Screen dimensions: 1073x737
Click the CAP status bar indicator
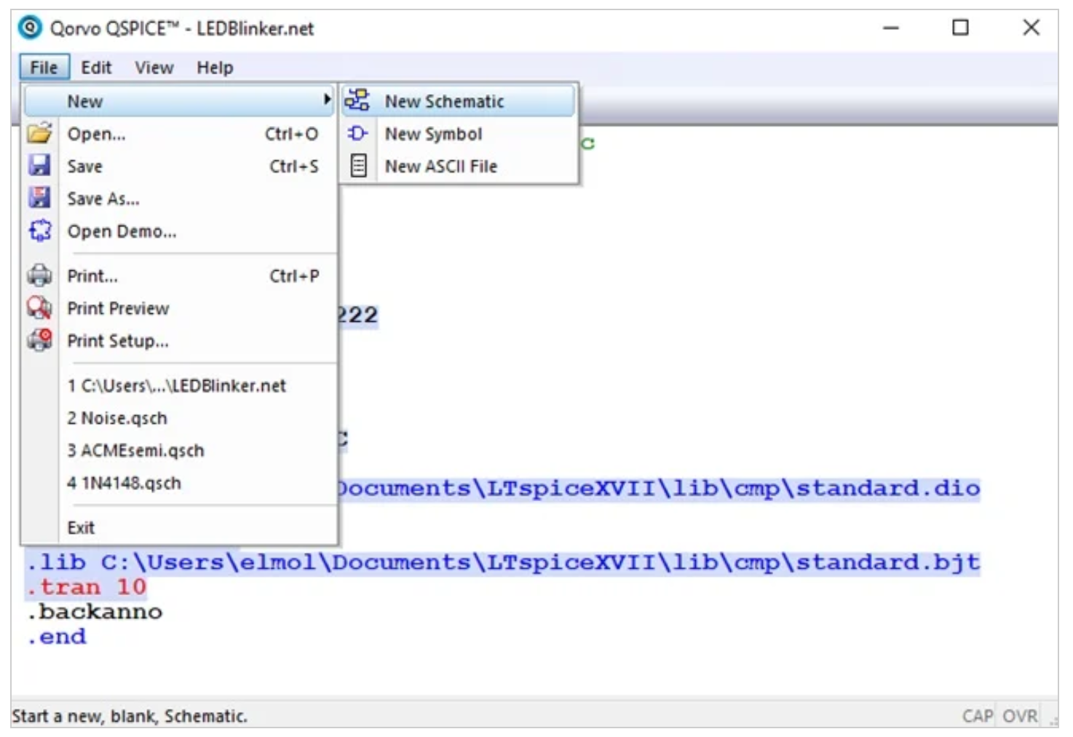coord(977,716)
